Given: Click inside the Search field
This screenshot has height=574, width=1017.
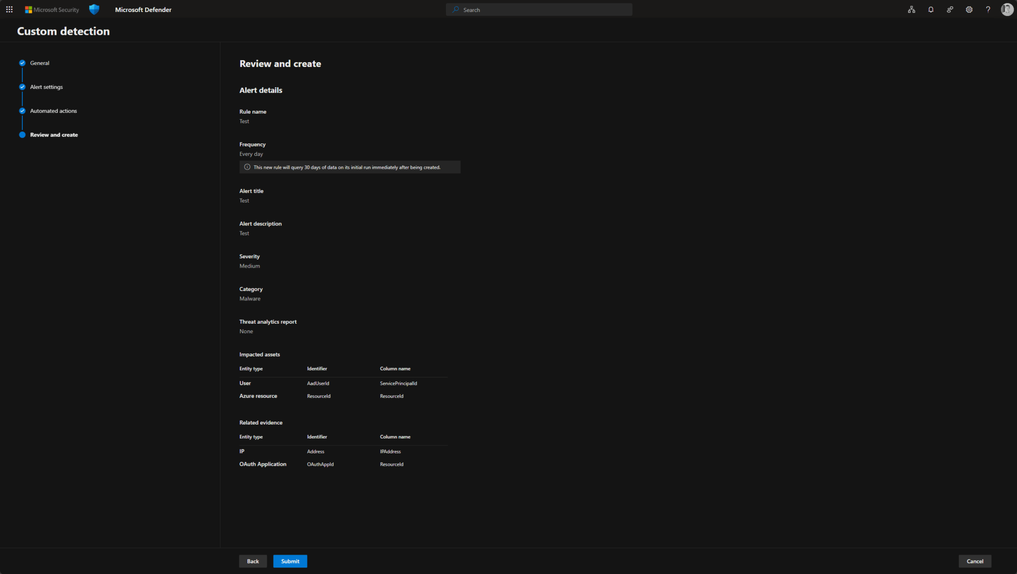Looking at the screenshot, I should point(539,9).
